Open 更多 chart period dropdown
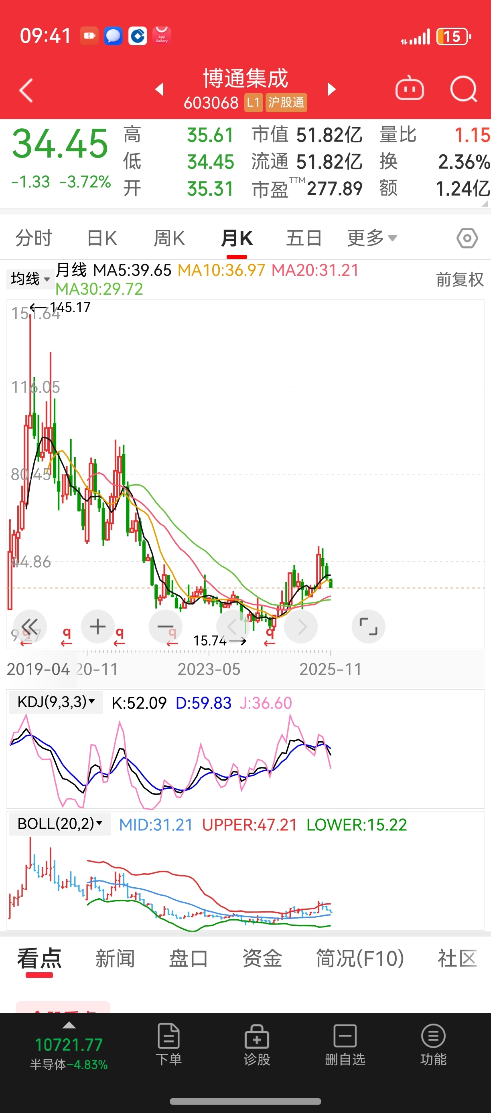The width and height of the screenshot is (491, 1113). [x=372, y=238]
